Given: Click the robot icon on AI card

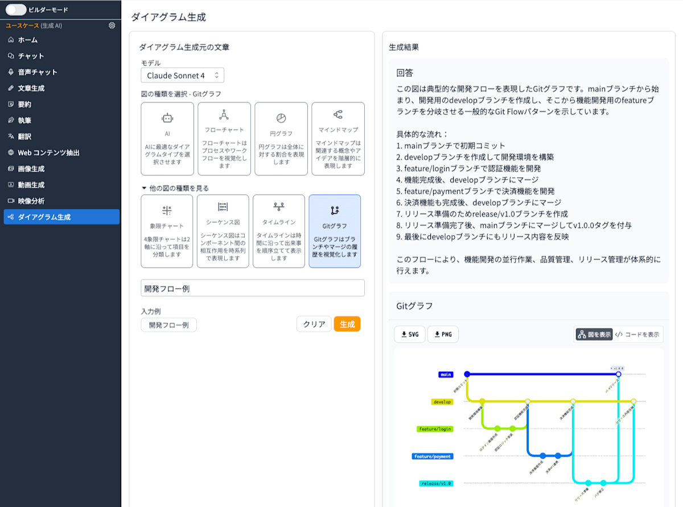Looking at the screenshot, I should click(167, 118).
